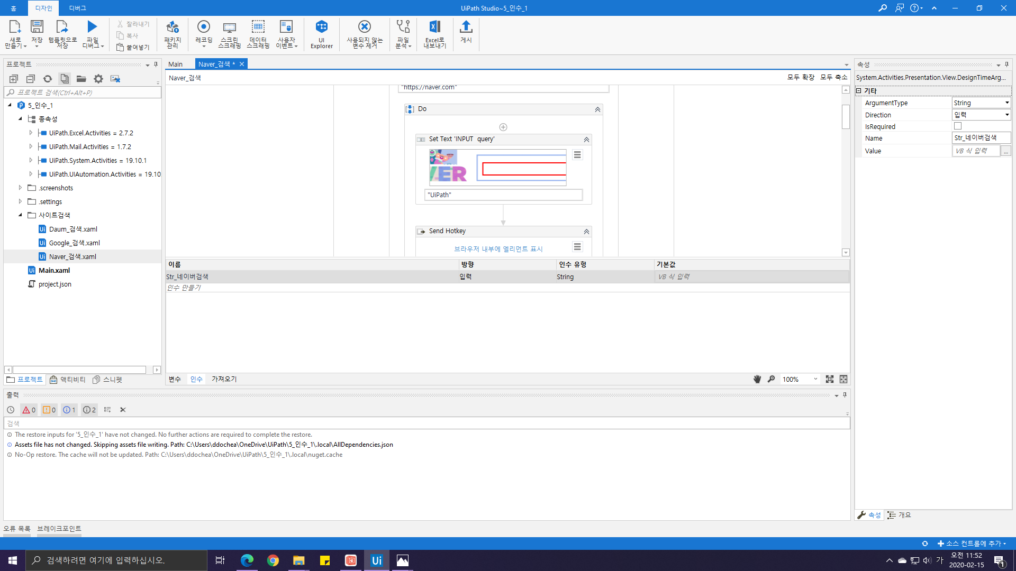Click Expand All link in designer
The image size is (1016, 571).
(800, 77)
